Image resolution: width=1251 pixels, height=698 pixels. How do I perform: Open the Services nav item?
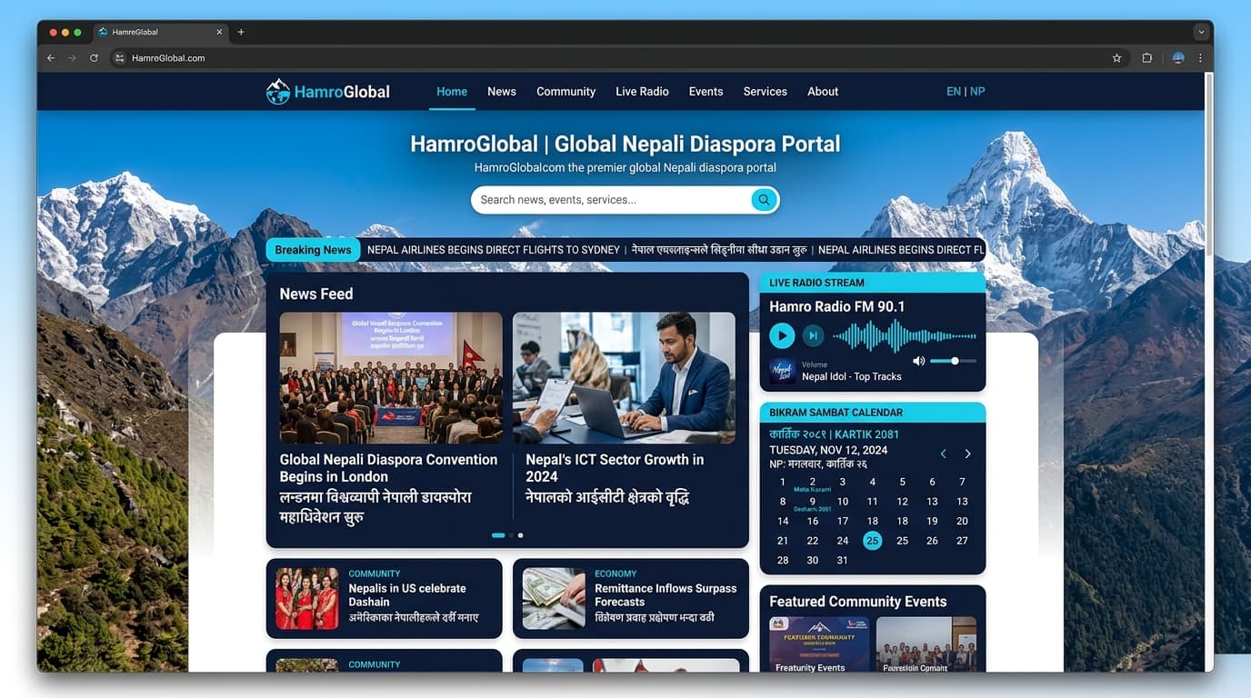tap(765, 92)
